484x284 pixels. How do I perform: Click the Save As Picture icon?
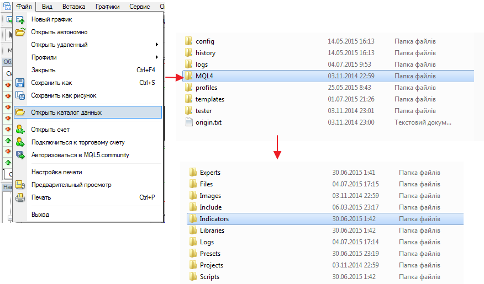(x=20, y=95)
